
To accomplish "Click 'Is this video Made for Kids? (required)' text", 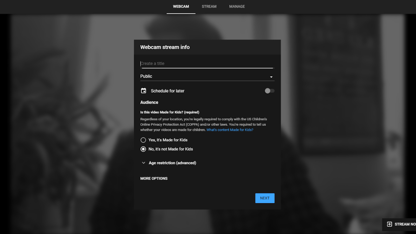I will tap(170, 112).
